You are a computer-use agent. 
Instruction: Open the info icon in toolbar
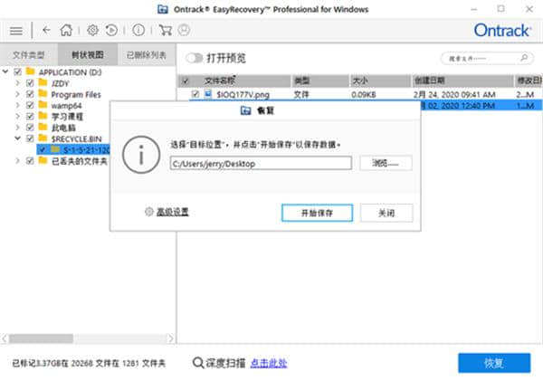138,30
